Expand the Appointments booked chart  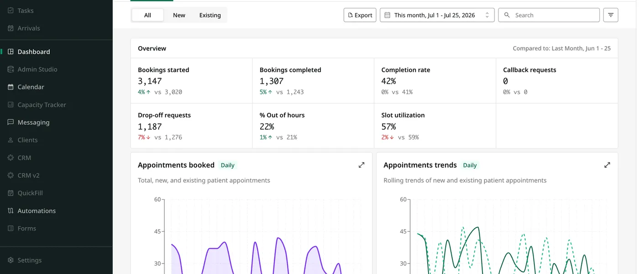pos(361,165)
